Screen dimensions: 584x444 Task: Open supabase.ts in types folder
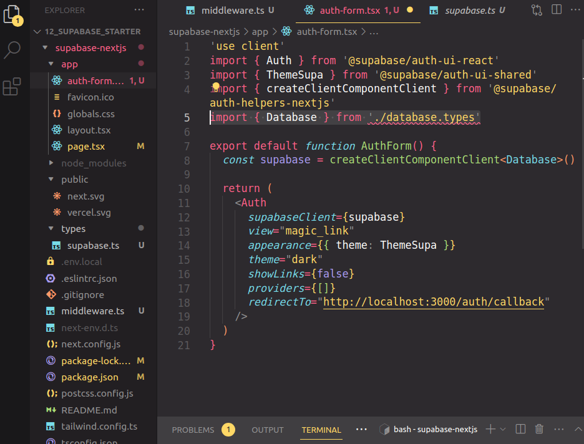click(x=93, y=245)
